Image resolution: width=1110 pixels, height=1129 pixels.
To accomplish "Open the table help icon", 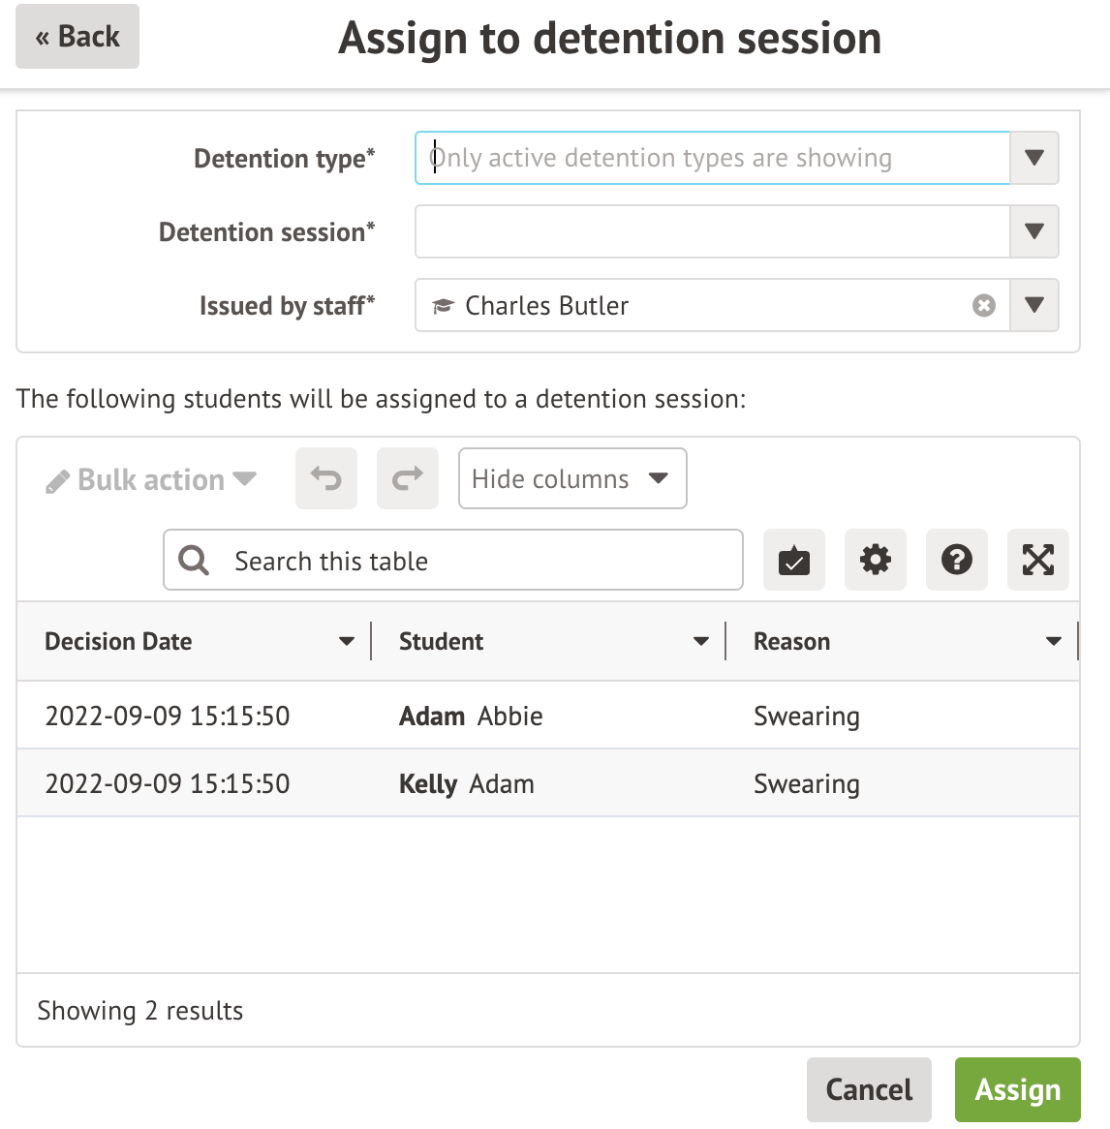I will pos(956,560).
